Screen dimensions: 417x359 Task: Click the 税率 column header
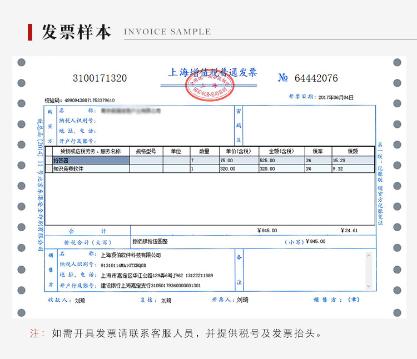click(317, 151)
